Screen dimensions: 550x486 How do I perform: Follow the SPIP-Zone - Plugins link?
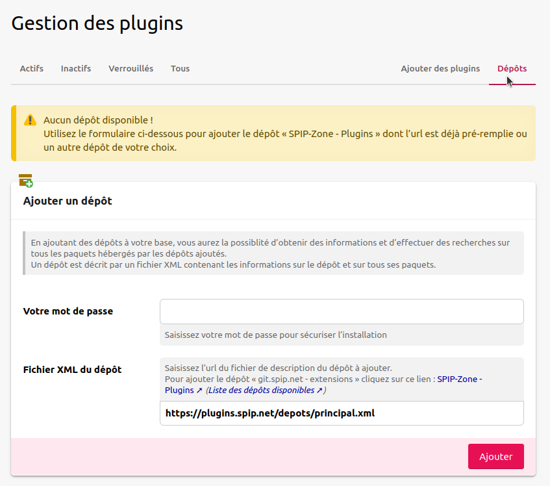459,379
